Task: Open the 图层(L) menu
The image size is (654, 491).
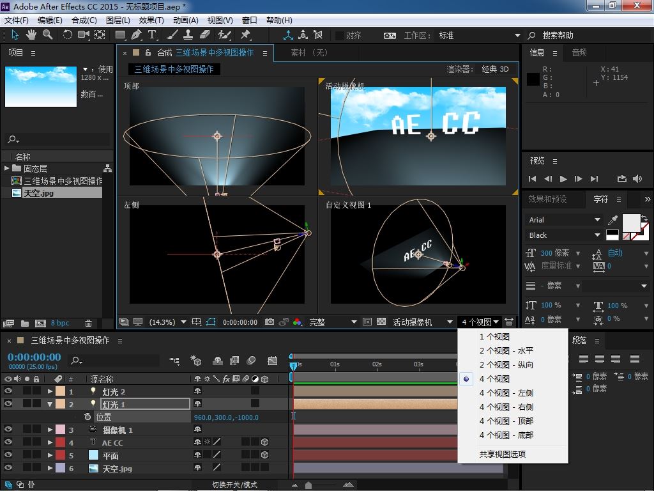Action: [118, 20]
